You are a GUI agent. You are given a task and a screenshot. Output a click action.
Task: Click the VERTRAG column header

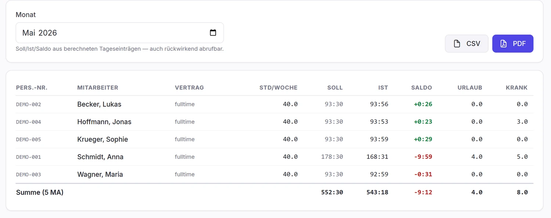click(189, 87)
